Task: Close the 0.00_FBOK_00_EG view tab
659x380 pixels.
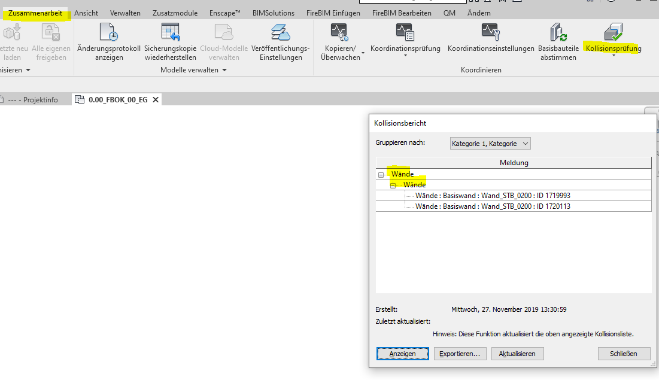Action: [156, 100]
